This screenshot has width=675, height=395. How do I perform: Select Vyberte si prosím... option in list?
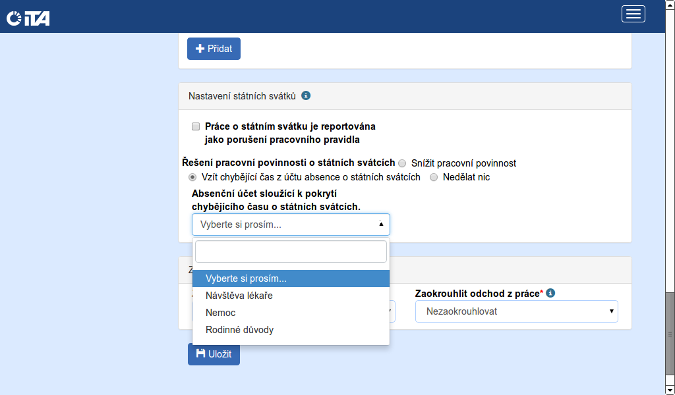coord(291,278)
